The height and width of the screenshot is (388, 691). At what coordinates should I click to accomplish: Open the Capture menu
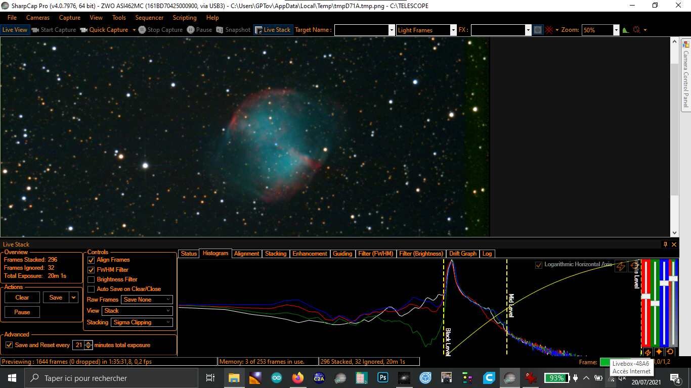pos(70,18)
